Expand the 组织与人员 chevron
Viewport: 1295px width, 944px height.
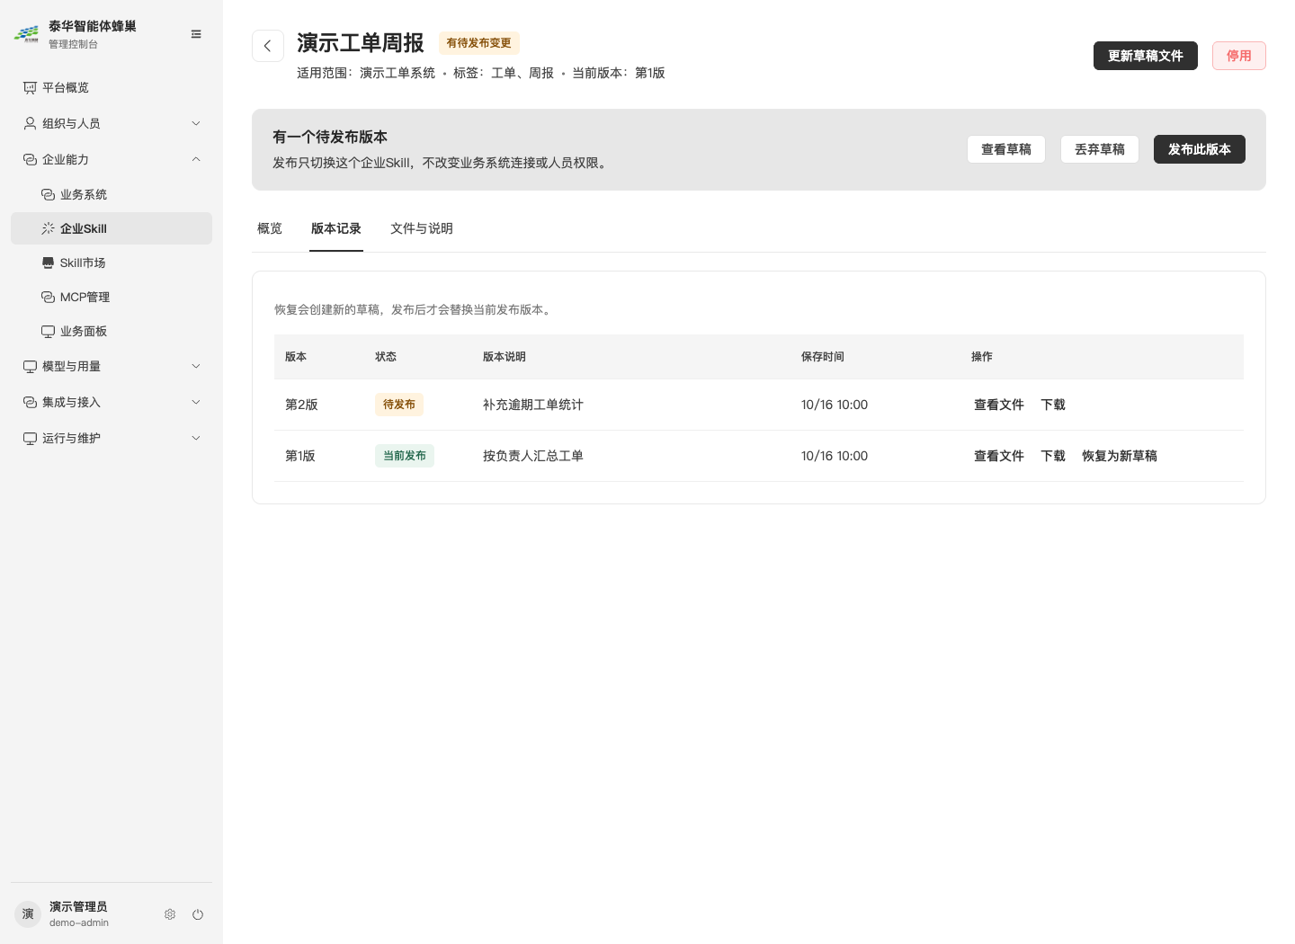[196, 123]
